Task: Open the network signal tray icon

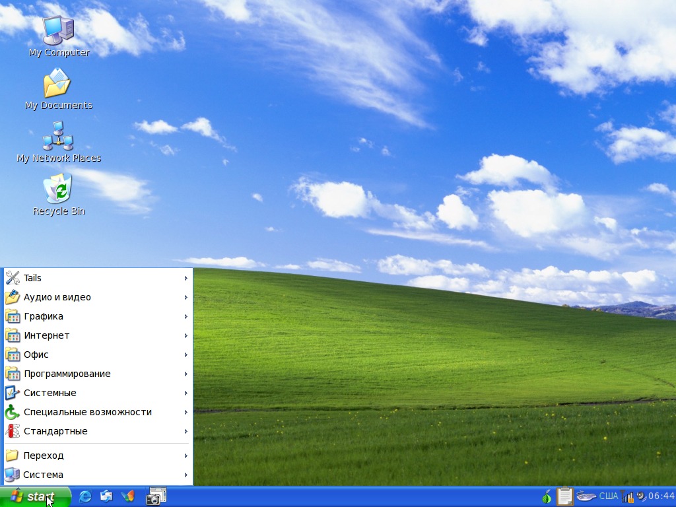Action: [627, 496]
